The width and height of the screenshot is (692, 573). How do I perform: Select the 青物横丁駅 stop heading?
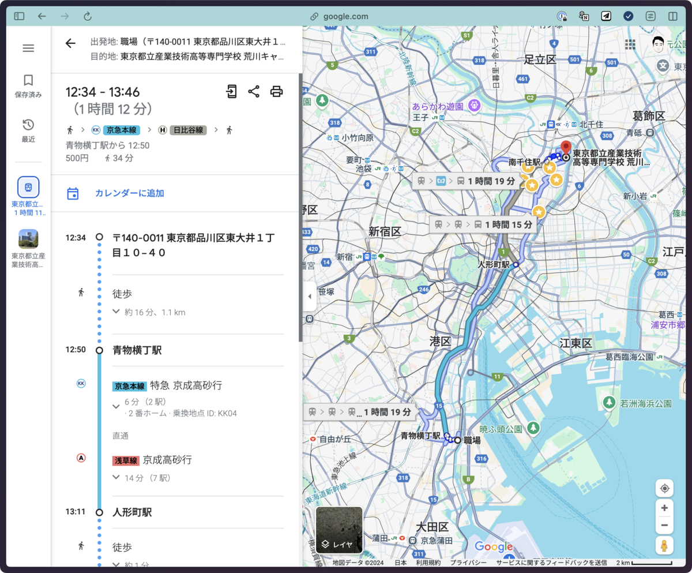pos(137,350)
